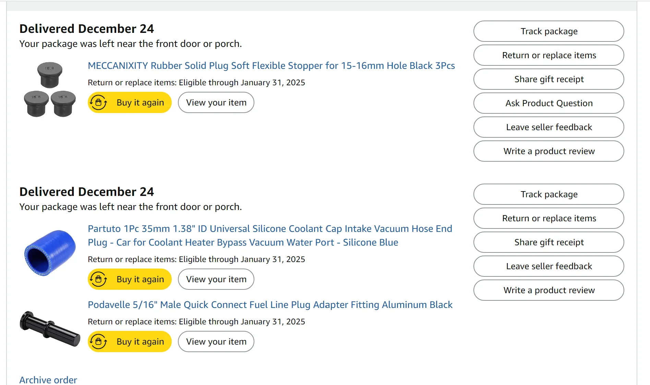Screen dimensions: 650x385
Task: View your item for the MECCANIXITY Rubber Plug
Action: tap(216, 102)
